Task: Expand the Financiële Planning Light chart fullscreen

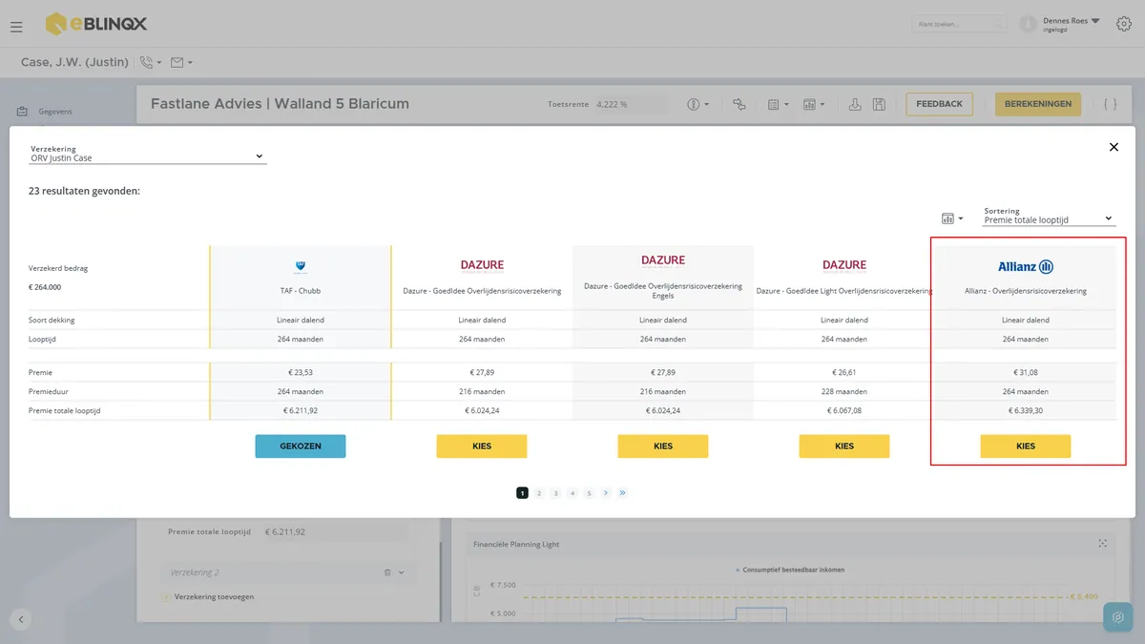Action: tap(1103, 544)
